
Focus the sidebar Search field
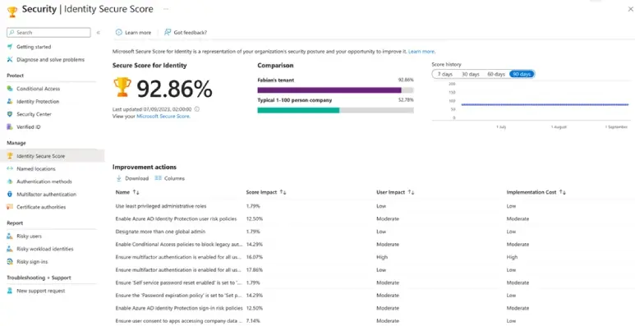coord(48,32)
